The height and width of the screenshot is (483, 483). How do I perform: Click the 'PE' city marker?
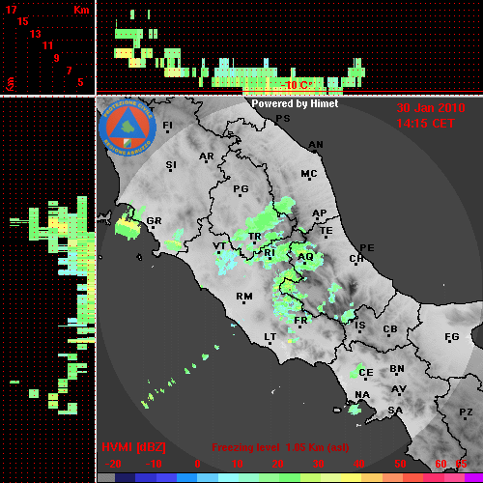point(367,248)
